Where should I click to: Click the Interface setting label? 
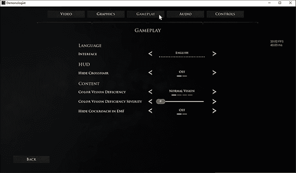click(87, 54)
